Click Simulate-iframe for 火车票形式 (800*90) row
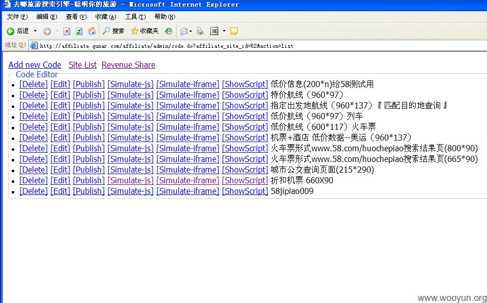 coord(188,148)
